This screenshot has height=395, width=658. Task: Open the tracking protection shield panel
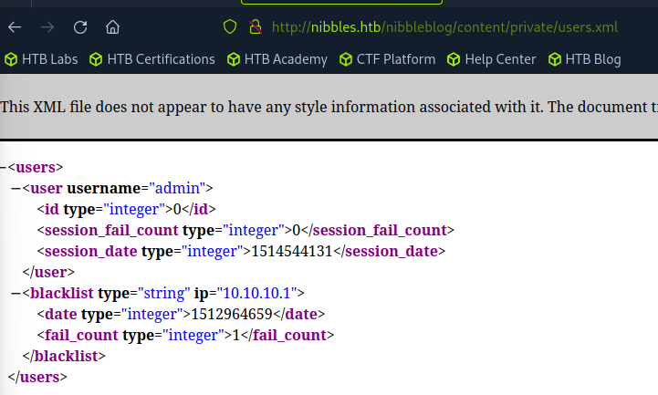(231, 26)
